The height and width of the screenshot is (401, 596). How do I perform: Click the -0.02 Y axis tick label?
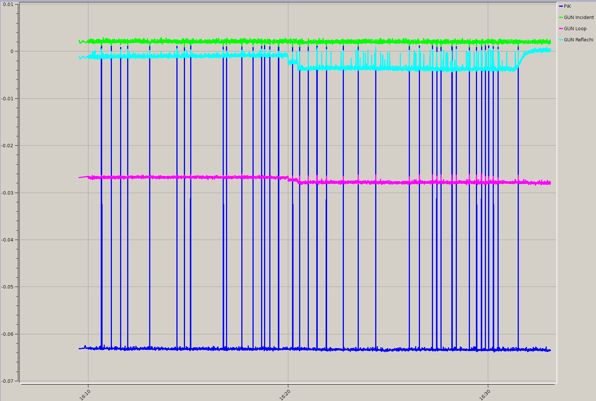coord(7,146)
